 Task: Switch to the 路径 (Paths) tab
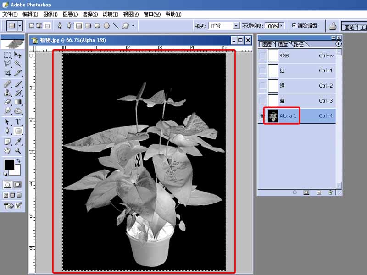pos(298,44)
